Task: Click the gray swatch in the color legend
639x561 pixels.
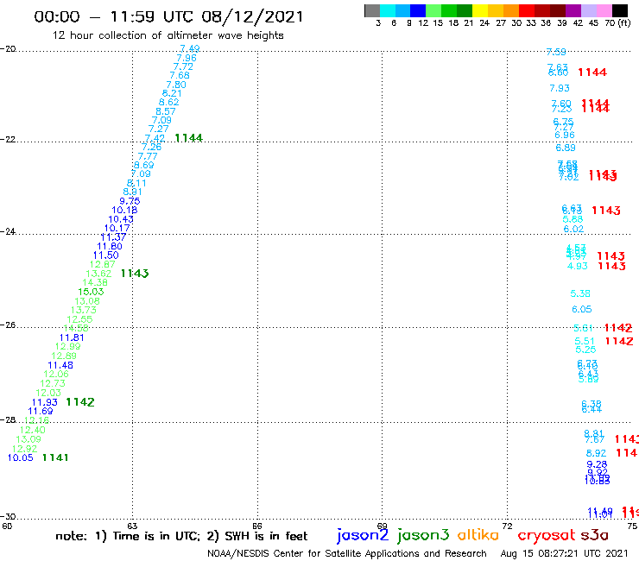Action: [x=372, y=10]
